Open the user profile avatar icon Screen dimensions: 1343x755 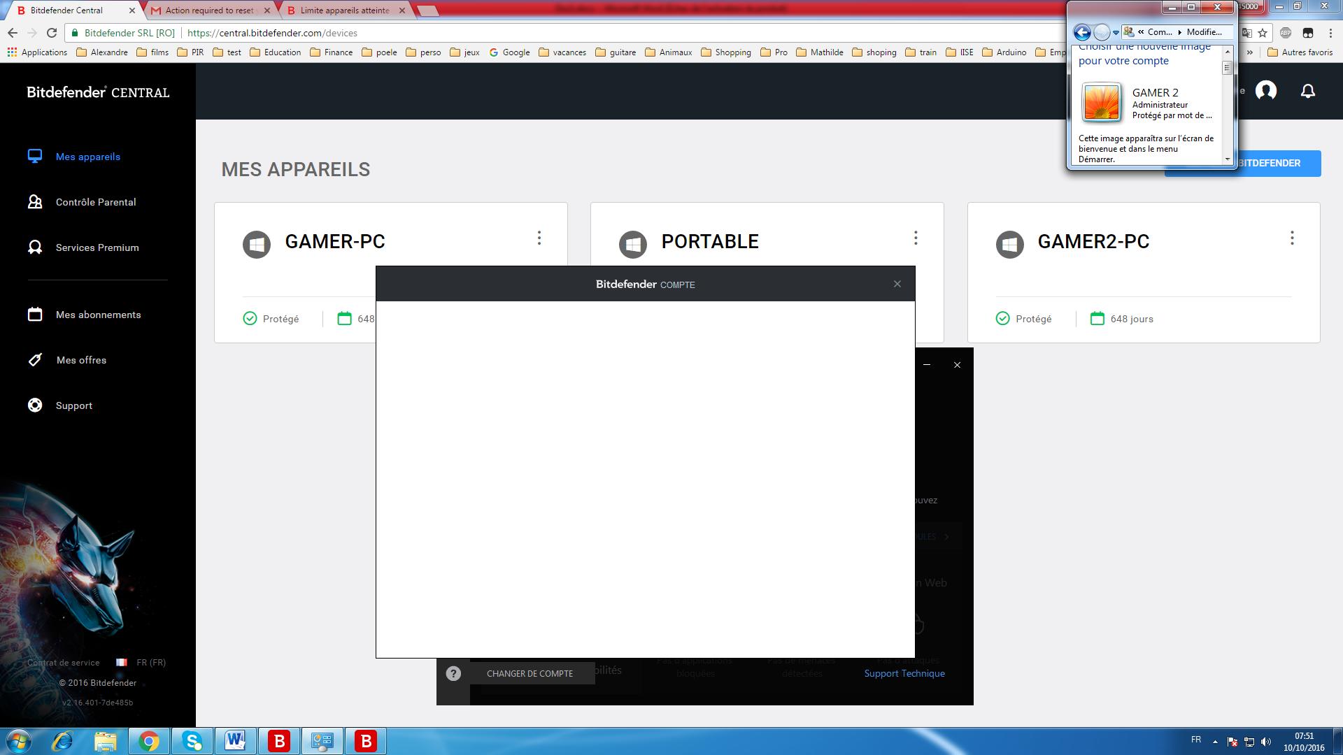(x=1266, y=91)
